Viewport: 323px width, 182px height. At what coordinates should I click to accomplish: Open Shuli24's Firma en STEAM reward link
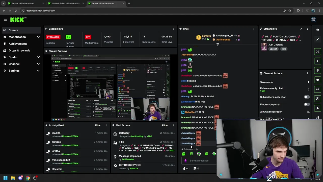[x=70, y=136]
